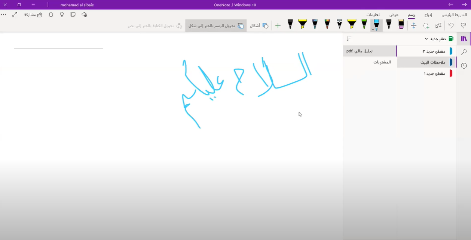Viewport: 471px width, 240px height.
Task: Select the eraser tool
Action: pyautogui.click(x=401, y=25)
